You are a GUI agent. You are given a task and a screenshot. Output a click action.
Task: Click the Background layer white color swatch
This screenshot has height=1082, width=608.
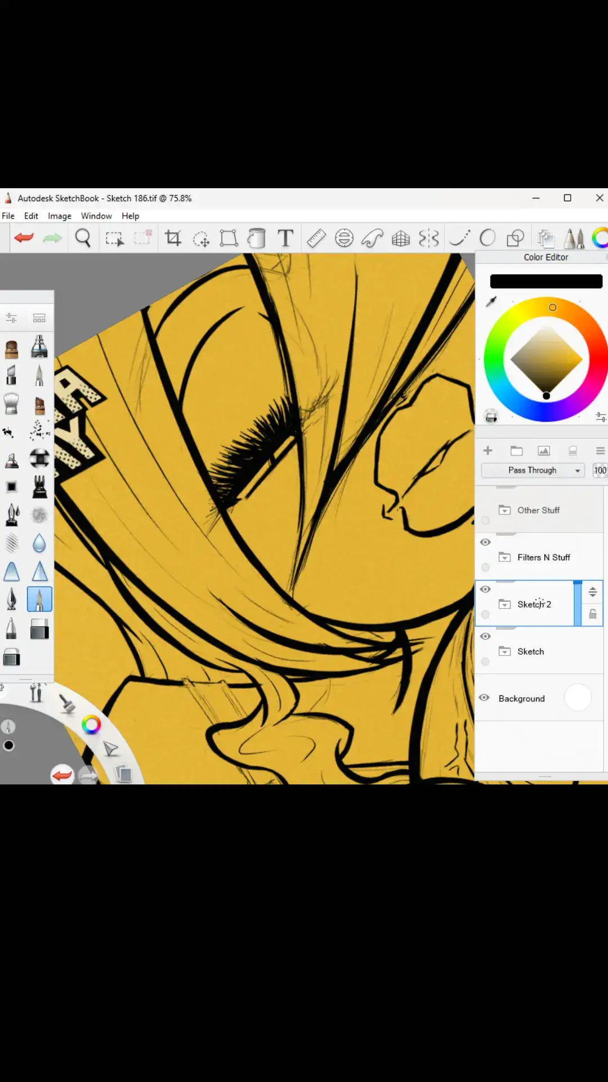click(578, 698)
